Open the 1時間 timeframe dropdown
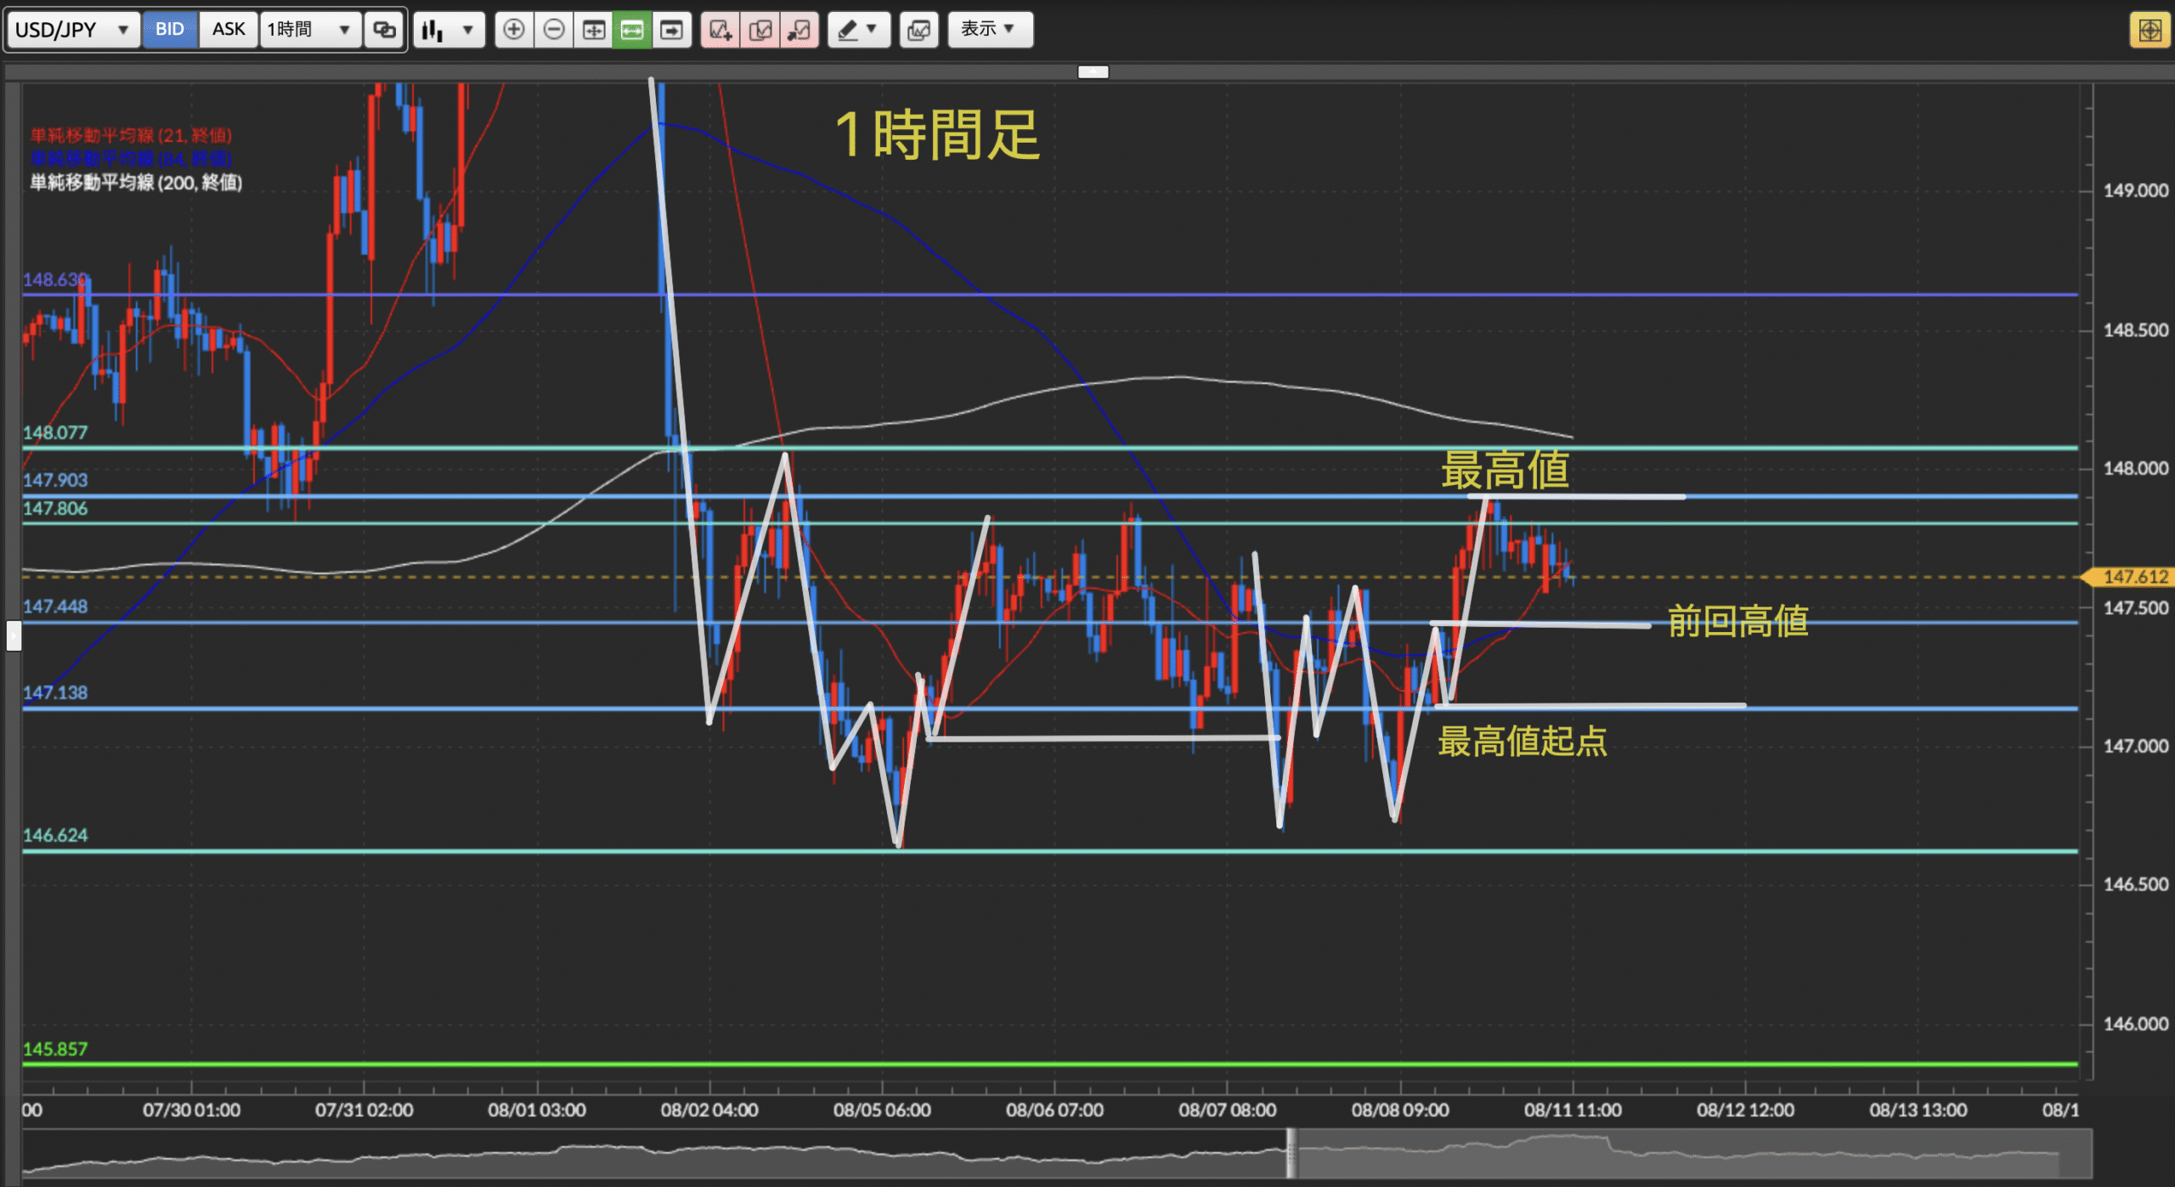 (x=310, y=30)
